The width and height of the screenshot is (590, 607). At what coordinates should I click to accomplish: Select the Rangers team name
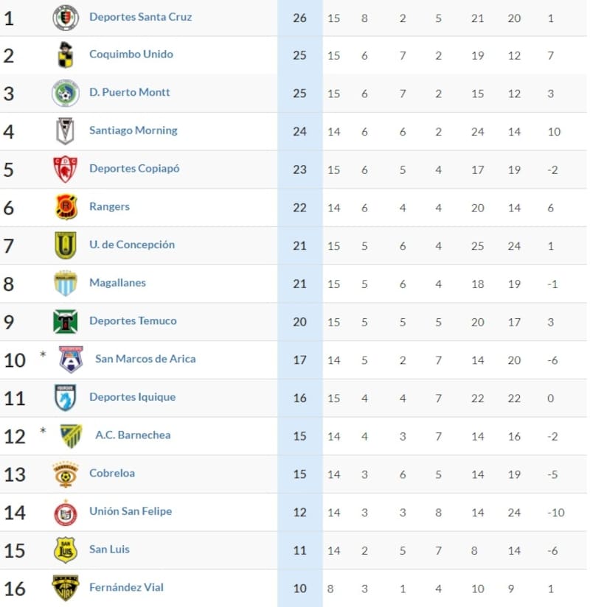pos(109,206)
